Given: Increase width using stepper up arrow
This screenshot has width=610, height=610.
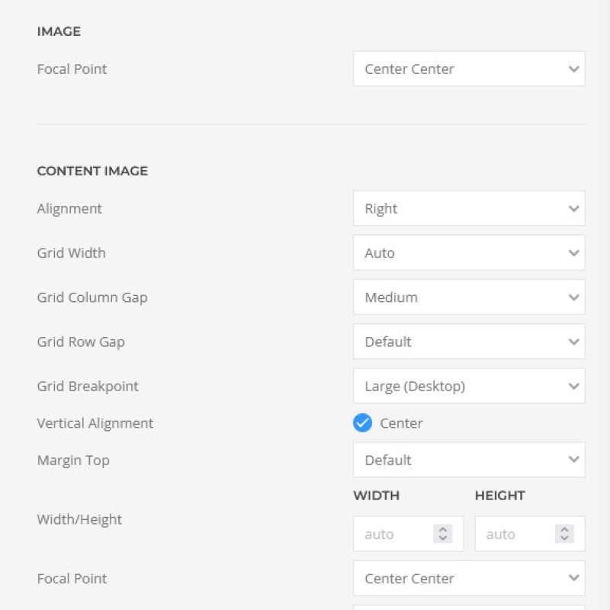Looking at the screenshot, I should pos(443,529).
